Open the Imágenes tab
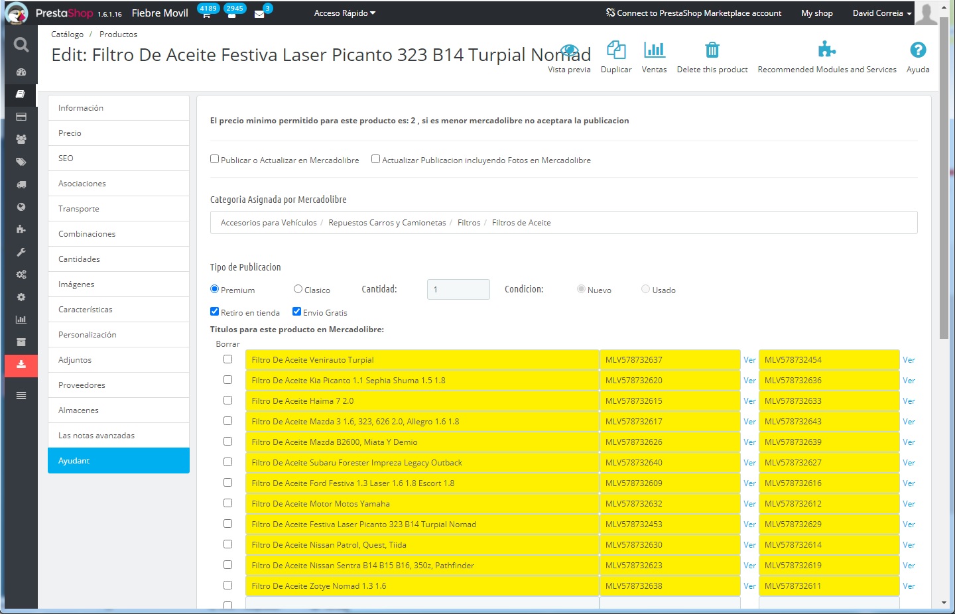Image resolution: width=955 pixels, height=614 pixels. (76, 284)
